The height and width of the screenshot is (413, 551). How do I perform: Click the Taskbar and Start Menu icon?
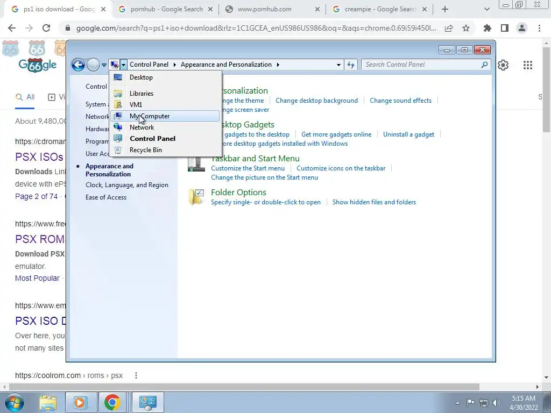pyautogui.click(x=196, y=165)
